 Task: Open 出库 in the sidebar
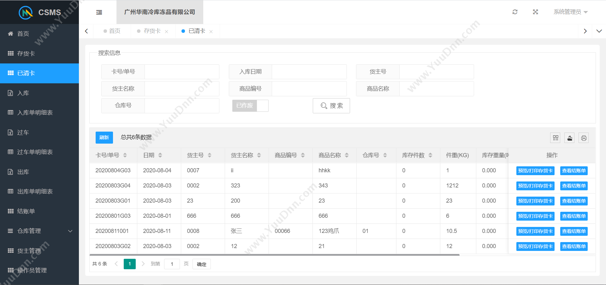point(39,172)
